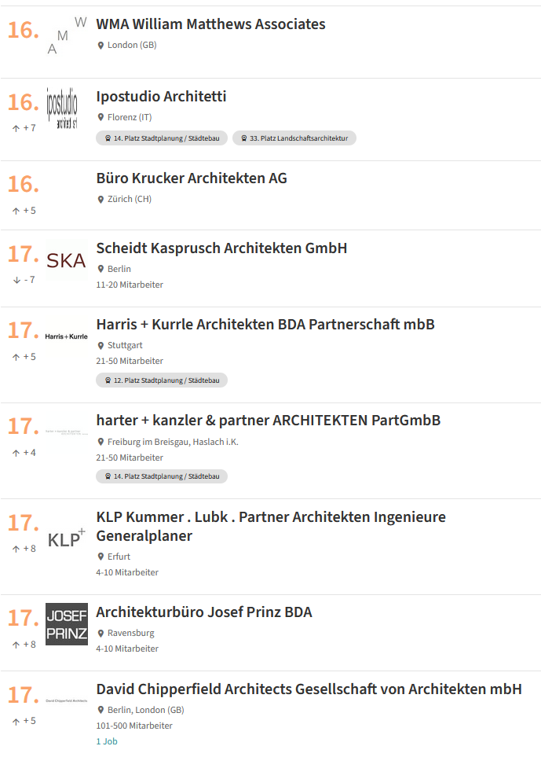Follow the 1 Job link
Screen dimensions: 541x757
(x=107, y=741)
